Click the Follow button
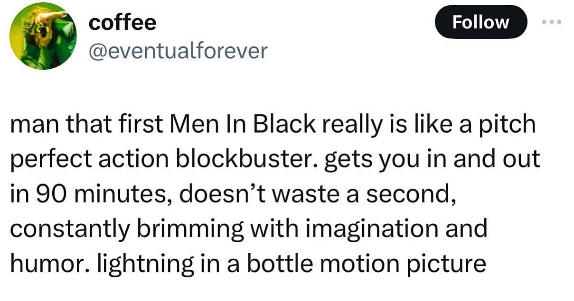Viewport: 574px width, 301px height. [x=481, y=22]
